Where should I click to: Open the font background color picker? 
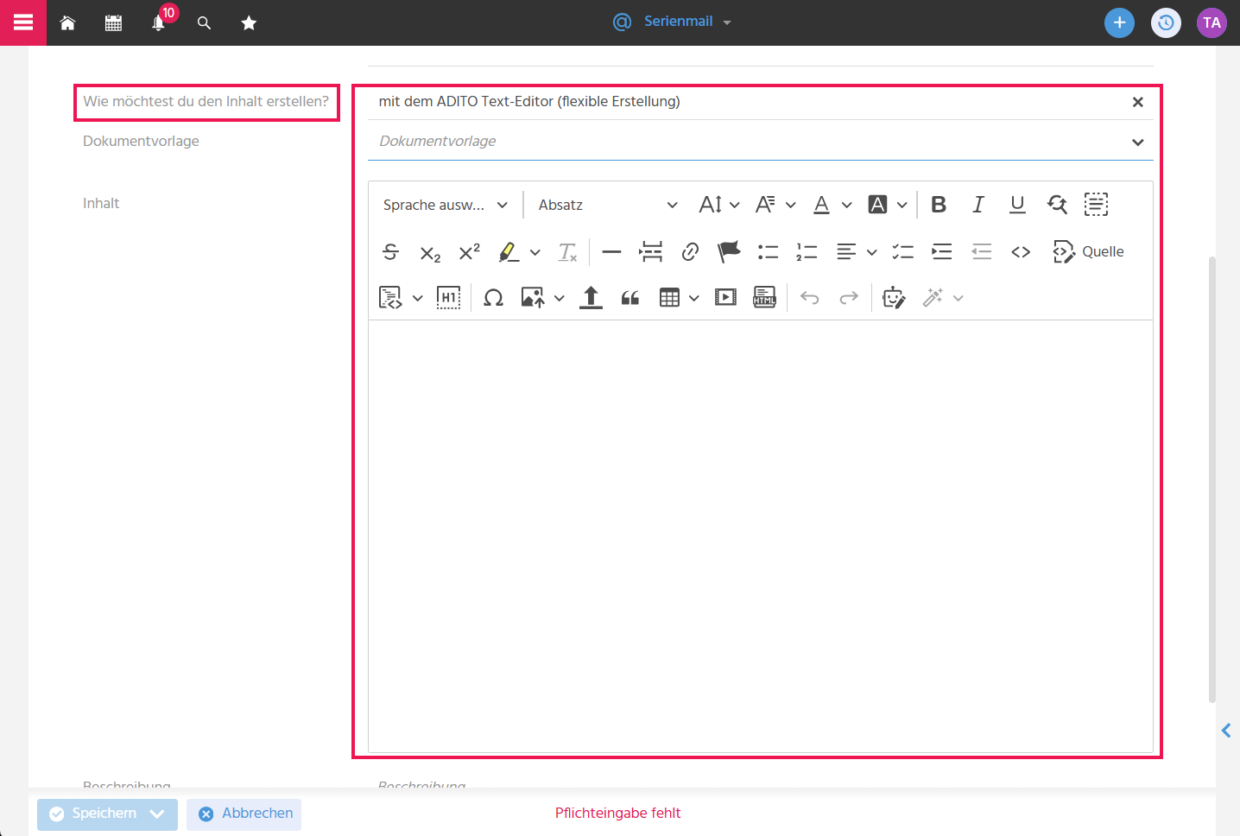888,205
